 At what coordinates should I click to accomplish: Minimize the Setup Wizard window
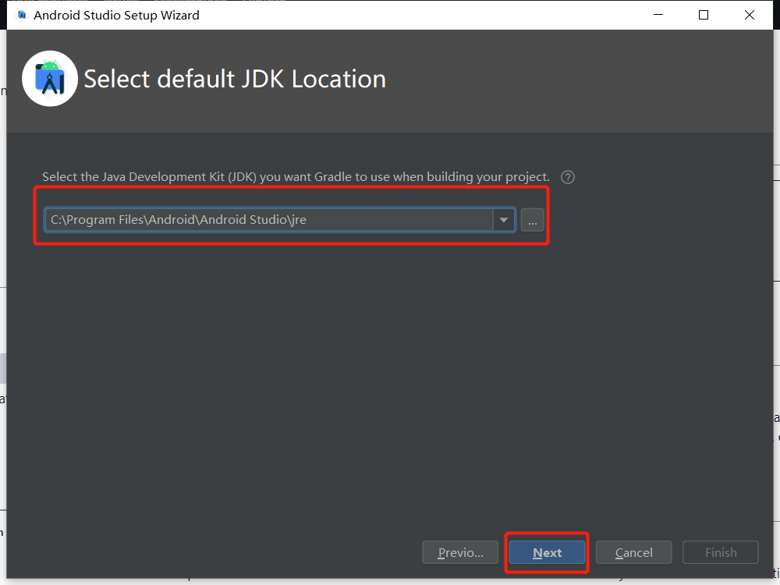point(658,15)
